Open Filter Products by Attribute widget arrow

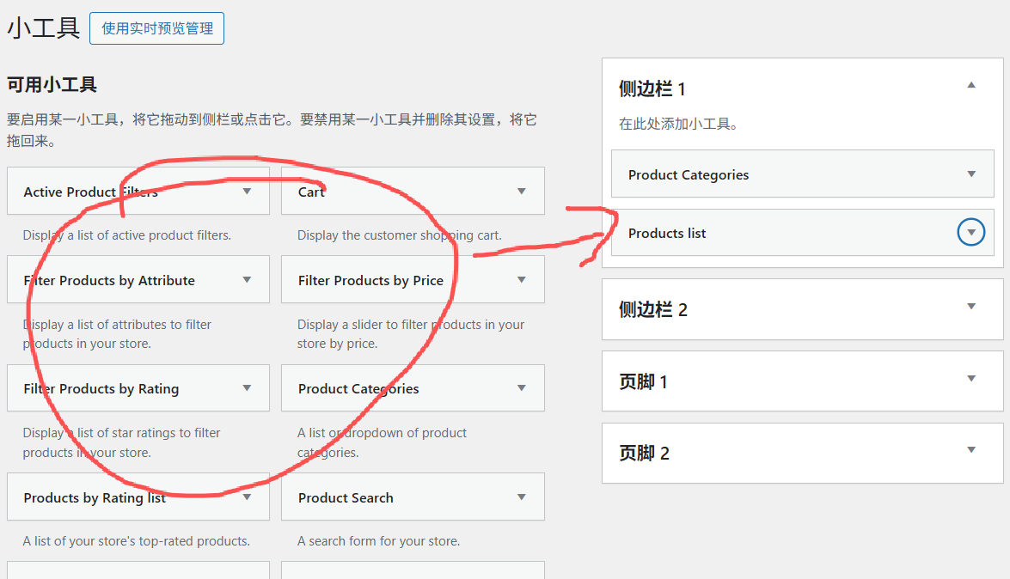247,280
